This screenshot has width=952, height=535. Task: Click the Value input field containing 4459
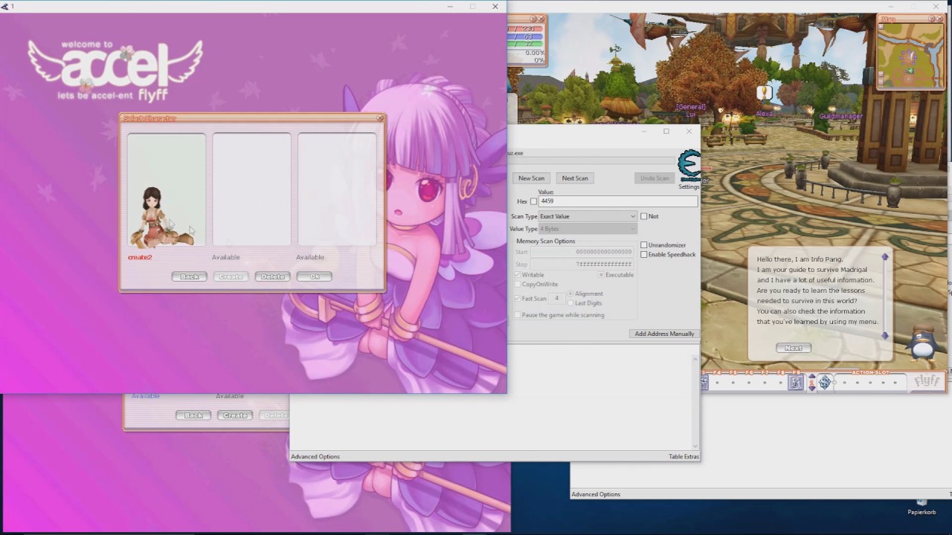[618, 201]
